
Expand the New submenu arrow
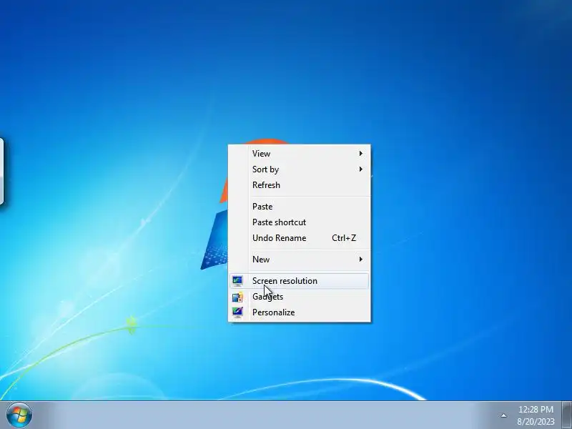(361, 260)
